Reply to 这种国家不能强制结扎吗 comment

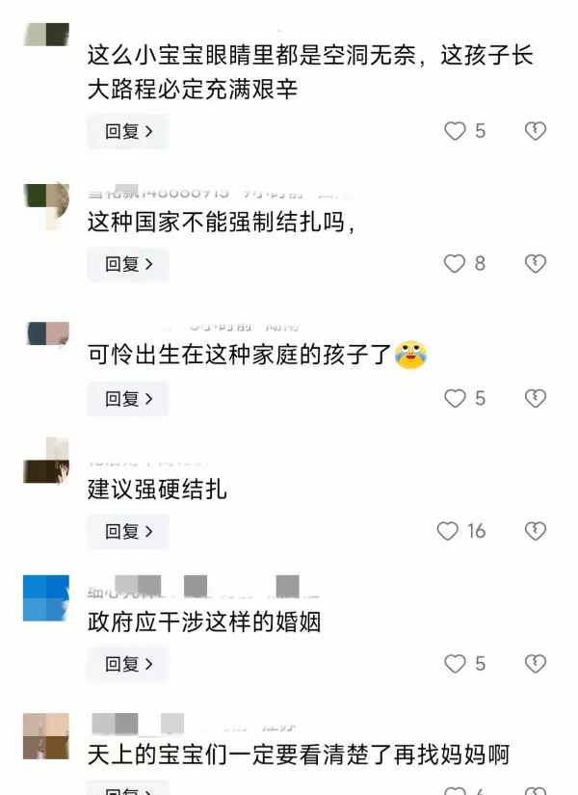(x=128, y=264)
